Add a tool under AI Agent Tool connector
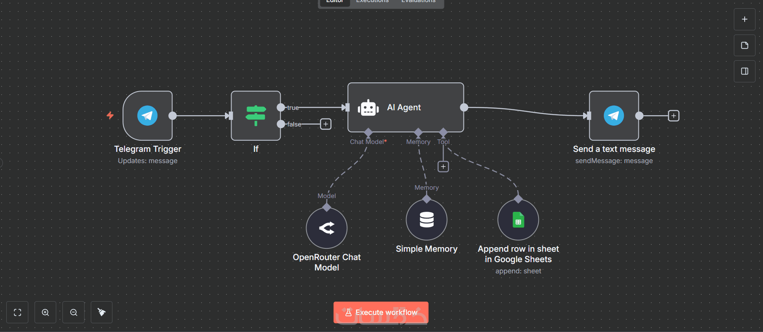 tap(443, 166)
